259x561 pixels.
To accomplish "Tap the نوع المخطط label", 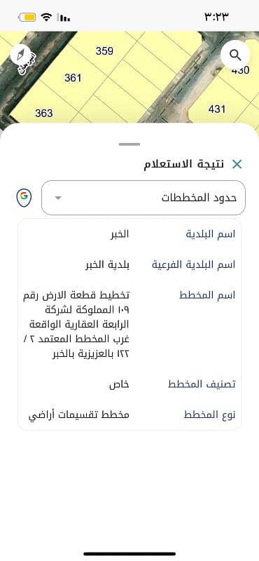I will (210, 415).
